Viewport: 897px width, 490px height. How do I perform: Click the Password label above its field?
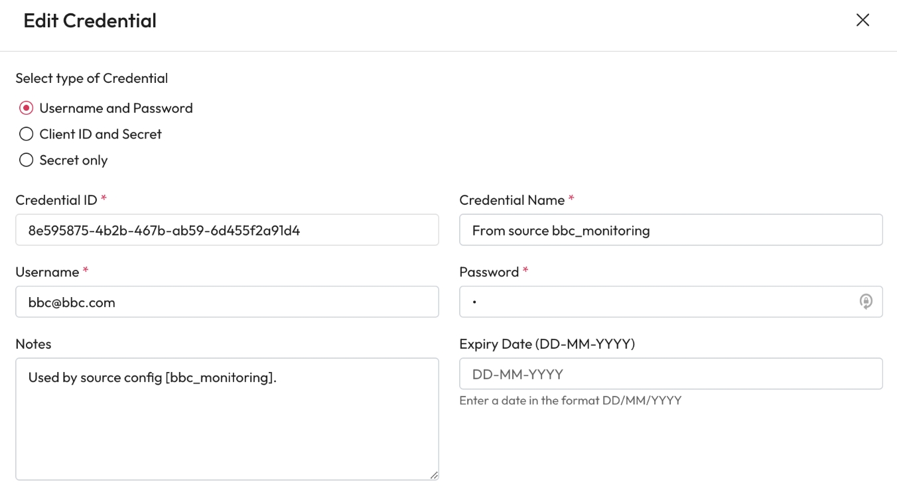tap(489, 272)
